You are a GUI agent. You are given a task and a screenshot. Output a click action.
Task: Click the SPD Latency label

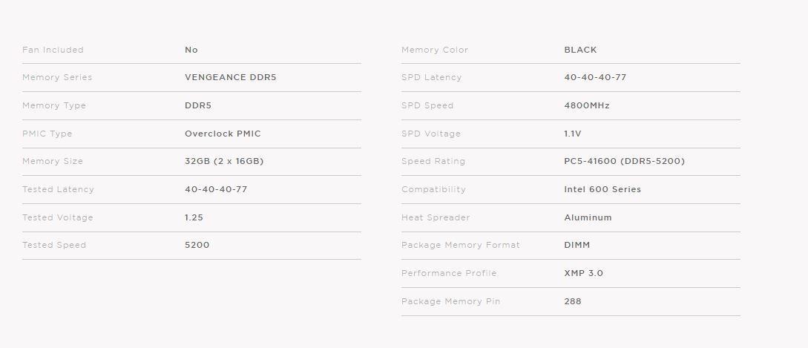coord(431,77)
